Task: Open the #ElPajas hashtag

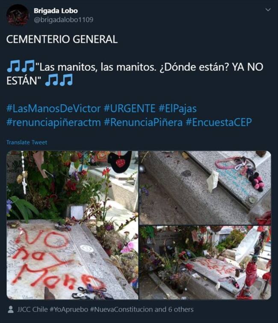Action: point(177,108)
